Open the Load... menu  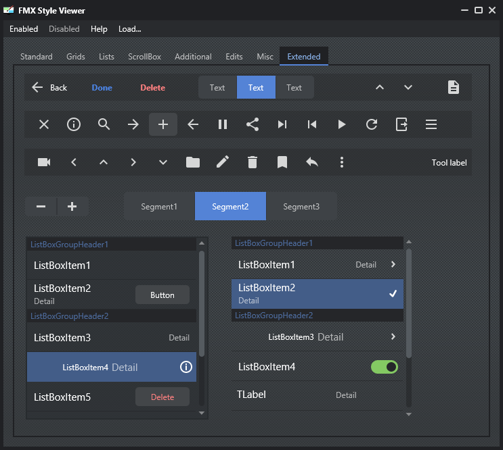[129, 29]
